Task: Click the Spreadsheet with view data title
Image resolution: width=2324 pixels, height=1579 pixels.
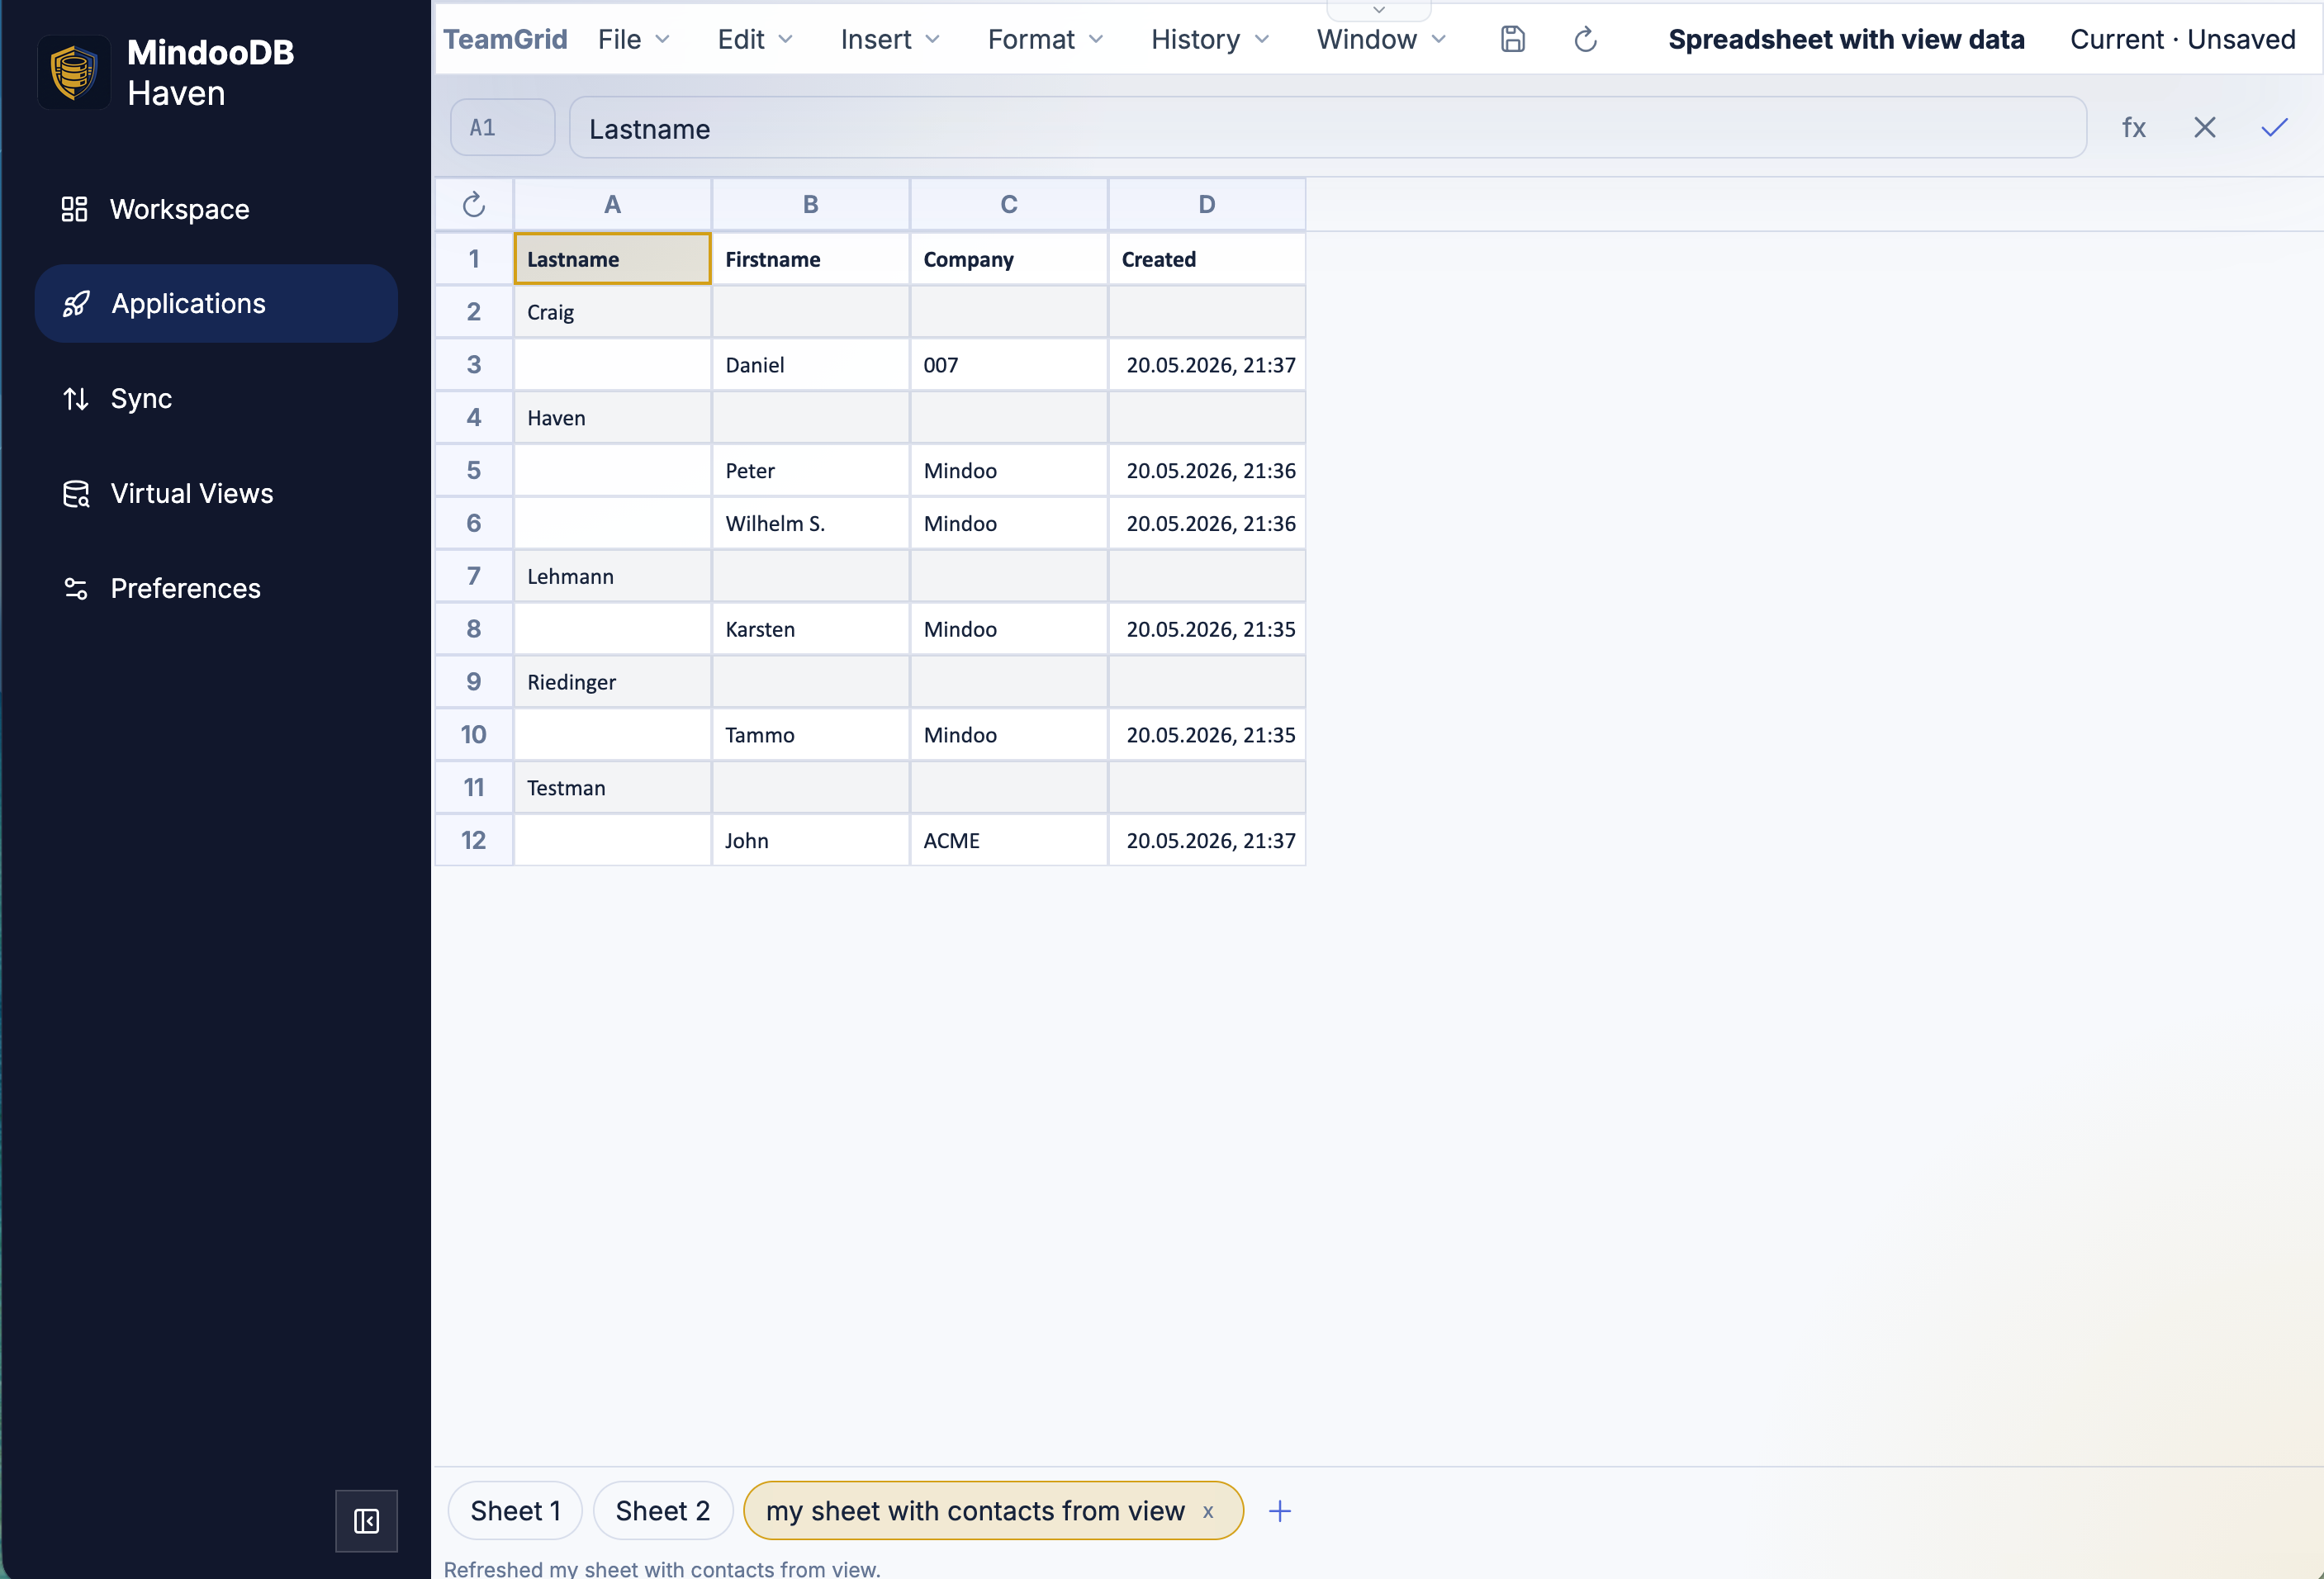Action: (x=1846, y=40)
